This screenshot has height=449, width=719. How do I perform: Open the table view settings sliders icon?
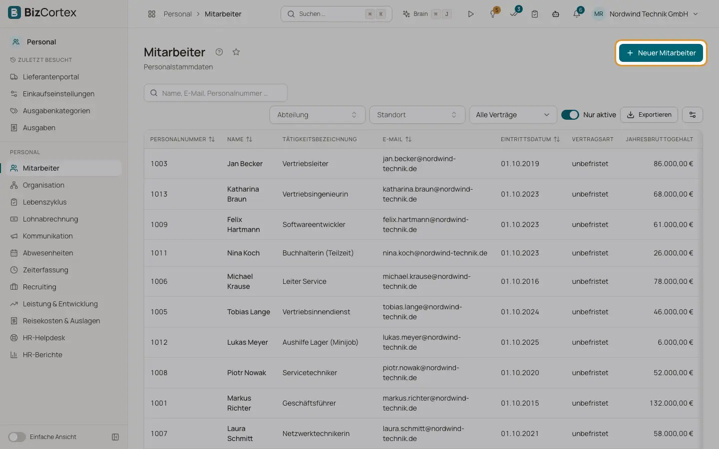click(x=693, y=115)
